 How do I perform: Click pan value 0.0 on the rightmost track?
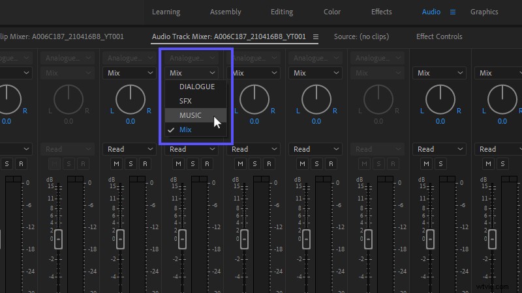pyautogui.click(x=502, y=121)
